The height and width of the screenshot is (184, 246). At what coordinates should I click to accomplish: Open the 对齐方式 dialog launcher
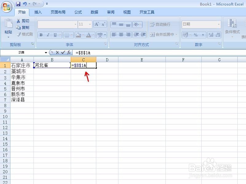pyautogui.click(x=177, y=44)
